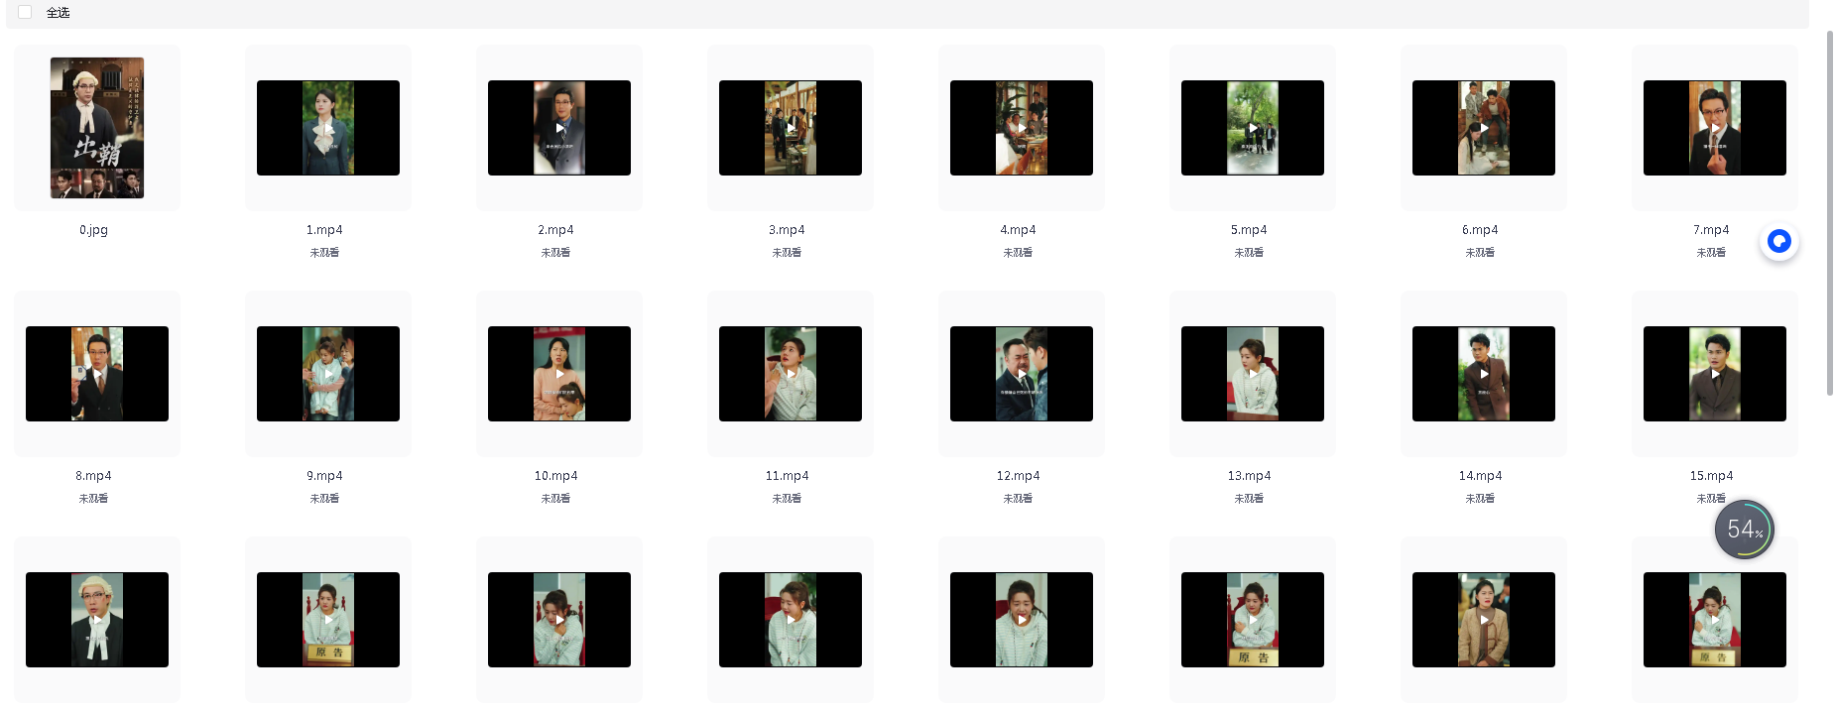
Task: Play the 3.mp4 video thumbnail
Action: (791, 128)
